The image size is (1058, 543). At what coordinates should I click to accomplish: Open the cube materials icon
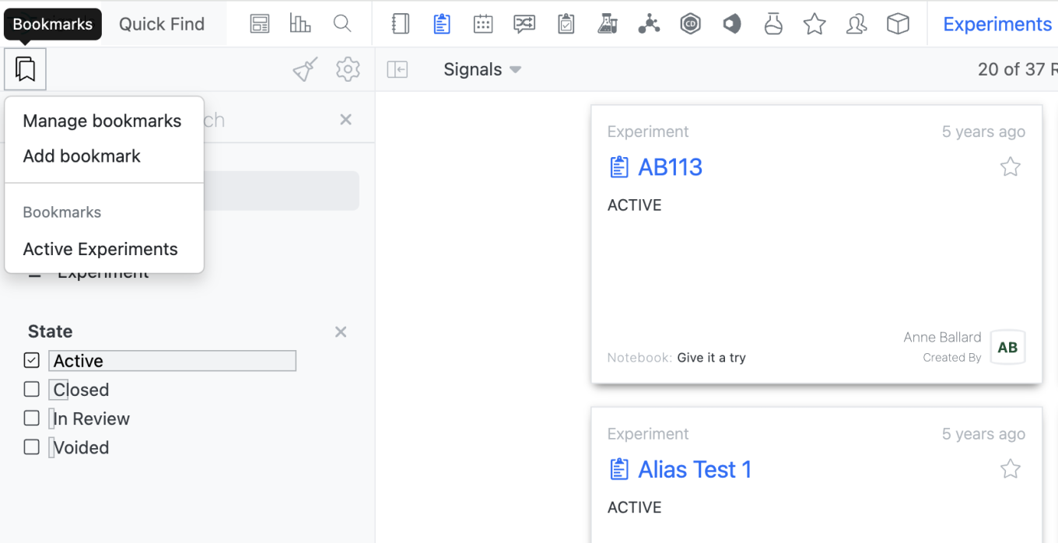[898, 24]
